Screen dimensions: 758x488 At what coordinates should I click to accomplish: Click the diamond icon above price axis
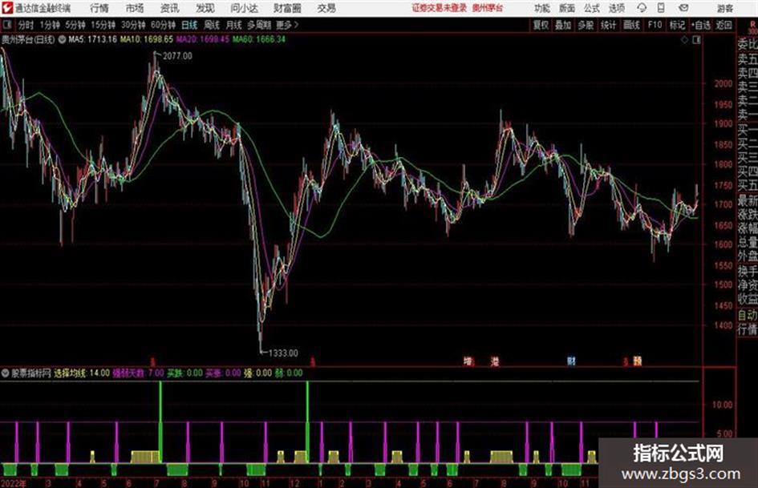684,40
